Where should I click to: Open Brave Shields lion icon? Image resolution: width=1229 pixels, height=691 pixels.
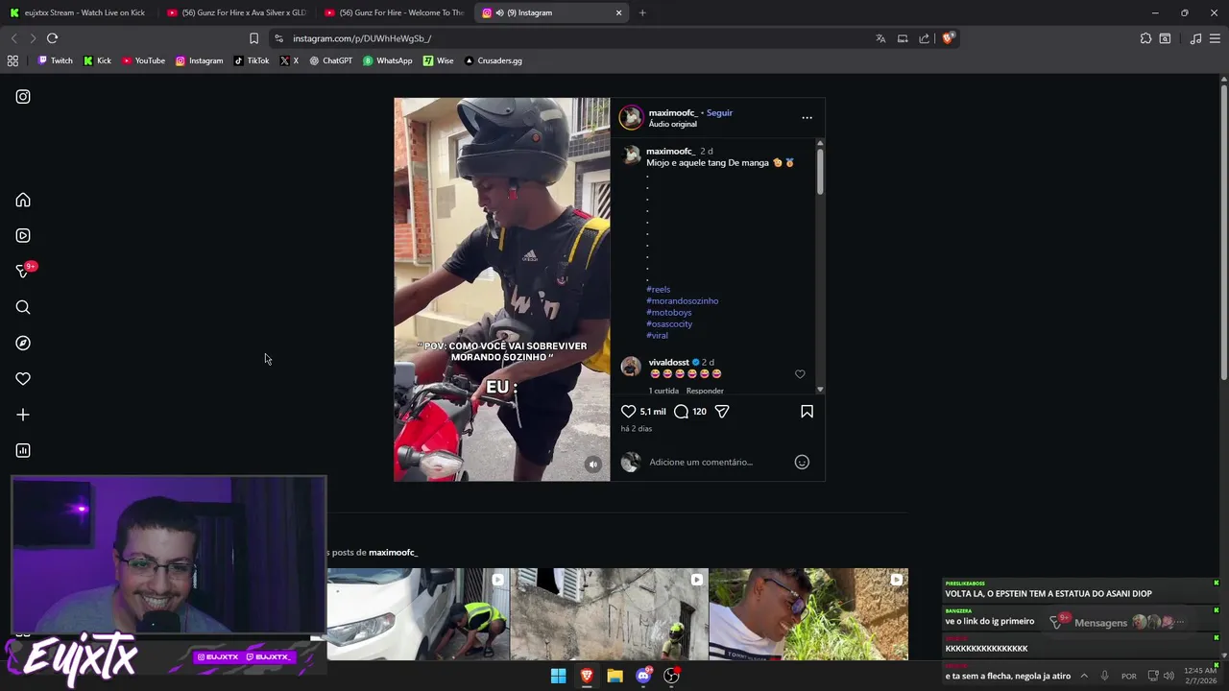(x=948, y=38)
